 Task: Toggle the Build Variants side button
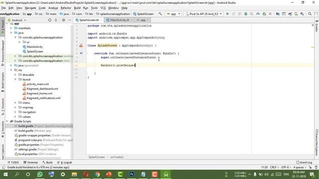[x=2, y=82]
